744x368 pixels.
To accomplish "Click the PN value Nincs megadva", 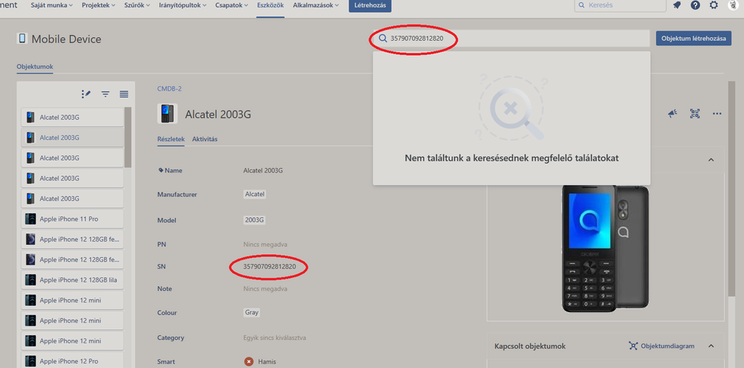I will [x=265, y=245].
